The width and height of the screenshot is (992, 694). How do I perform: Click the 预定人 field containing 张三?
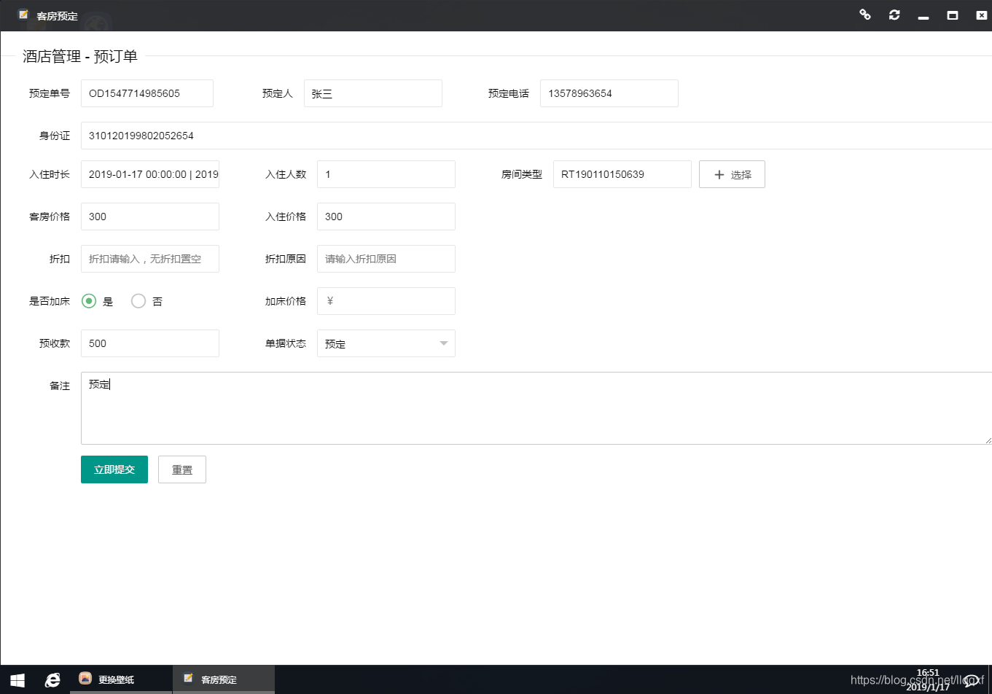coord(373,93)
